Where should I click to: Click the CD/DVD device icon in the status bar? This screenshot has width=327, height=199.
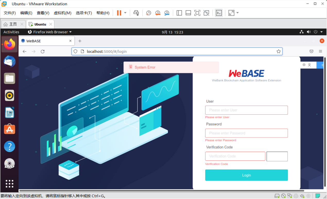click(283, 196)
